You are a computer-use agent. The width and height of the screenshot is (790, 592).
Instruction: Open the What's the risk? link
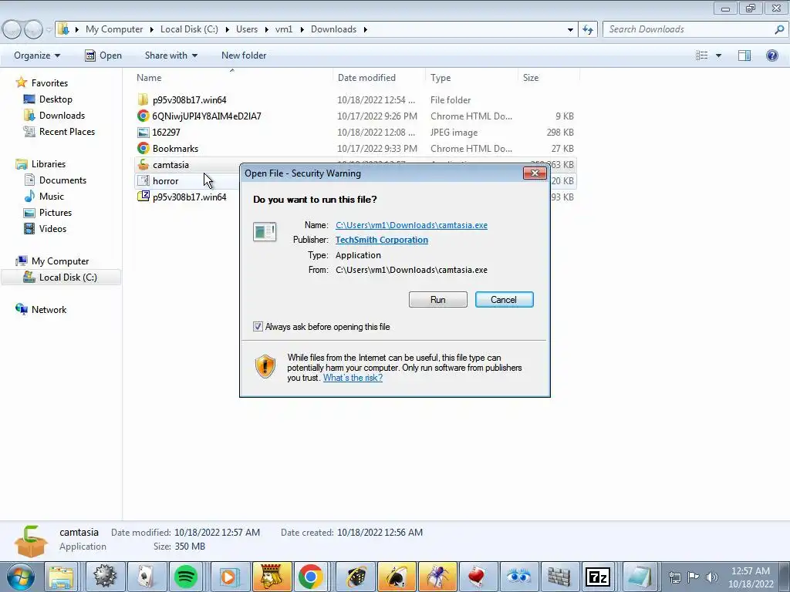(x=353, y=378)
